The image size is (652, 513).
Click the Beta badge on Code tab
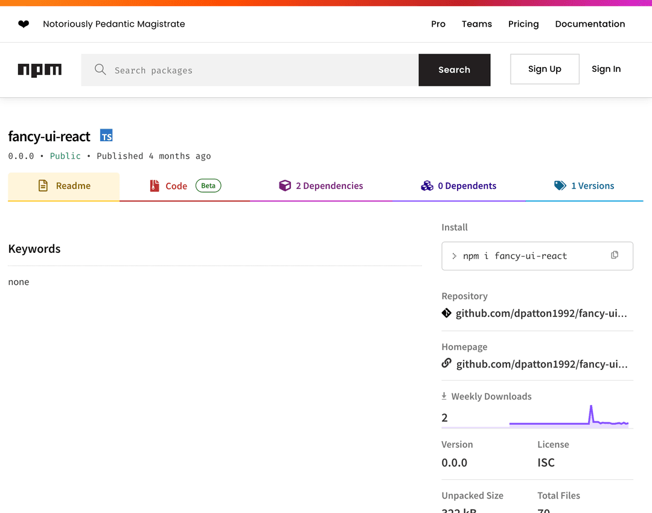208,185
